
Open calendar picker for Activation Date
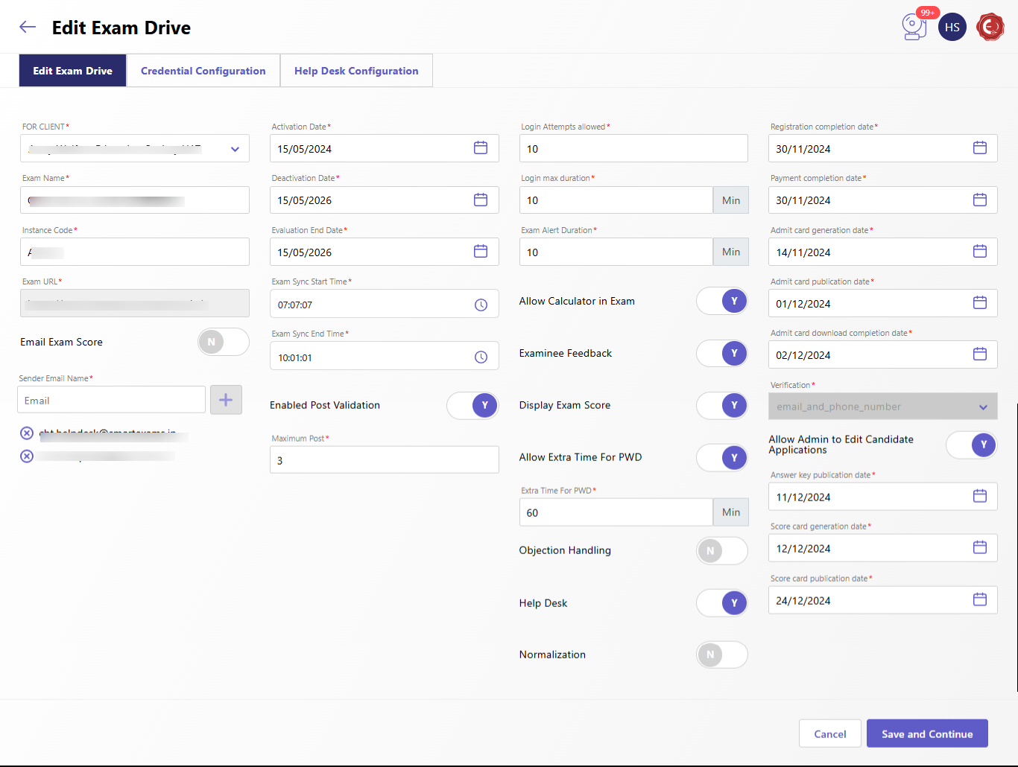[481, 148]
